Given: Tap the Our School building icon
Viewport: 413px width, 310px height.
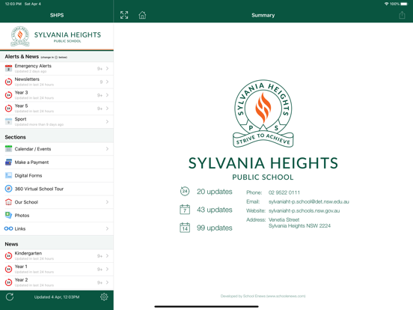Looking at the screenshot, I should tap(8, 202).
